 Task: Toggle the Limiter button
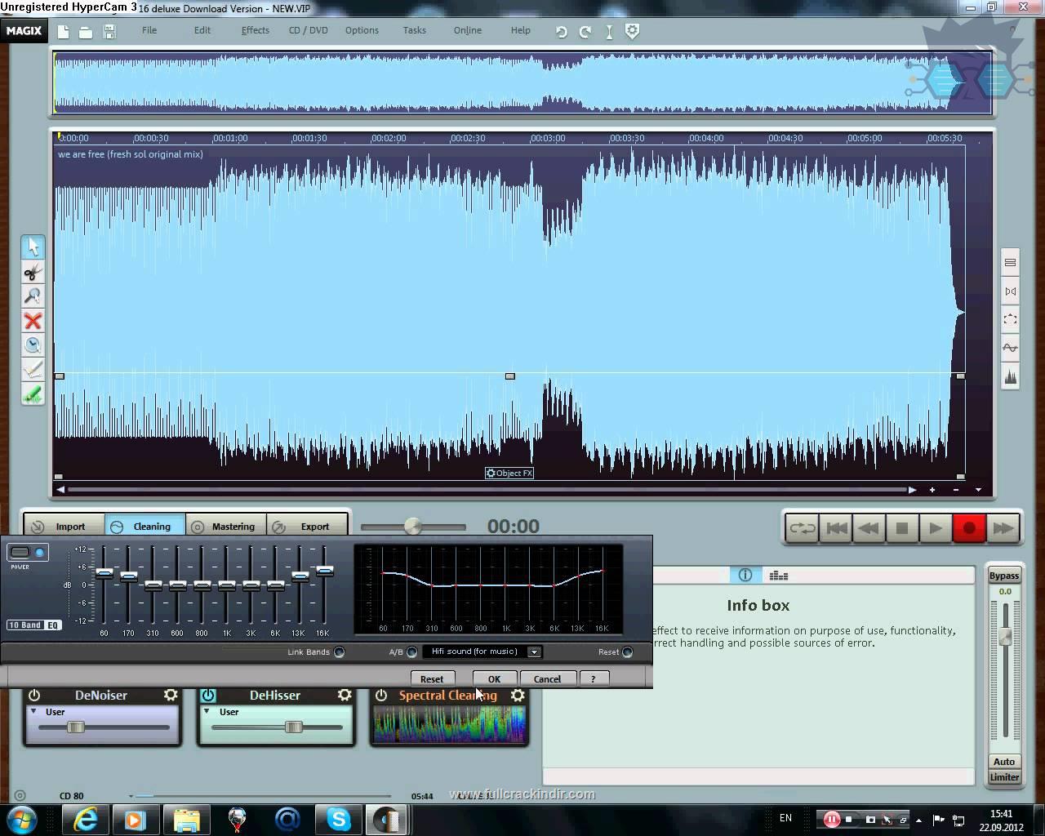click(x=1004, y=776)
